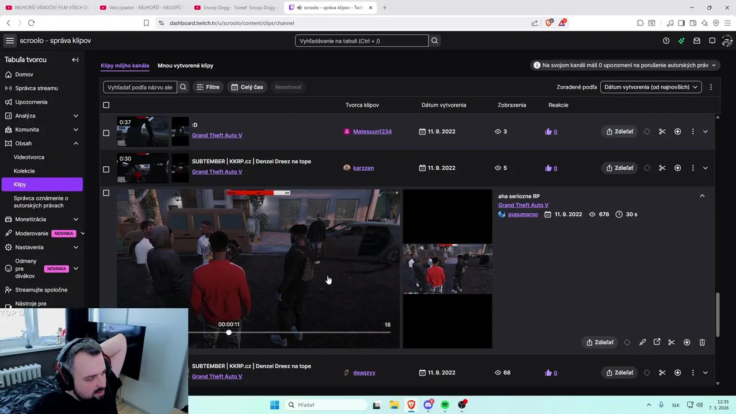736x414 pixels.
Task: Open expanded clip in new window icon
Action: (657, 342)
